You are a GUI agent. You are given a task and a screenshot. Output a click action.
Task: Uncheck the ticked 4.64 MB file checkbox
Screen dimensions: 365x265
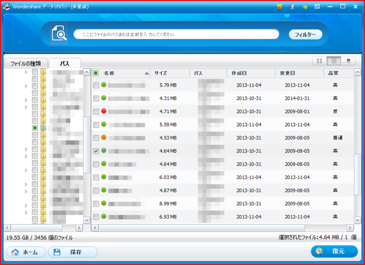pos(96,151)
